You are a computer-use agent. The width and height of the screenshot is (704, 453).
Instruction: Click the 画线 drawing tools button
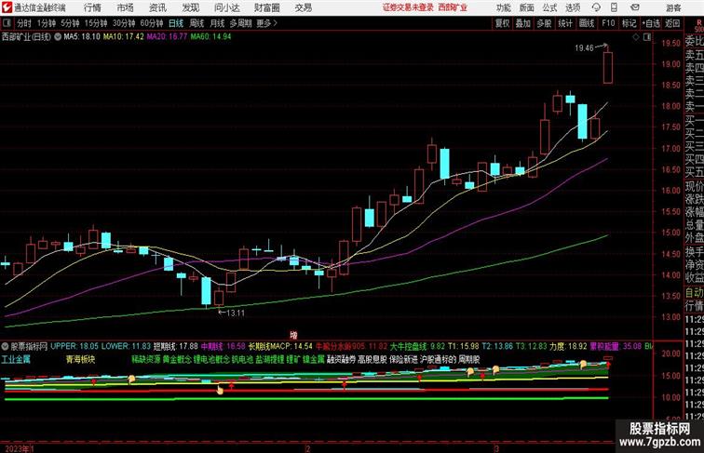click(x=587, y=23)
